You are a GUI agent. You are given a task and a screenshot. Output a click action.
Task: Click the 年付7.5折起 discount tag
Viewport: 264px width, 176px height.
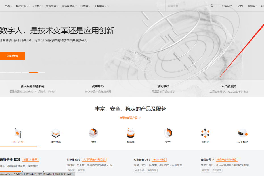pos(159,160)
